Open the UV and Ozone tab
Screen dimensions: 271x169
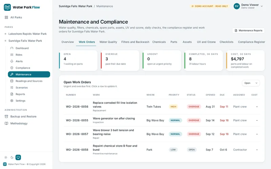[x=206, y=42]
